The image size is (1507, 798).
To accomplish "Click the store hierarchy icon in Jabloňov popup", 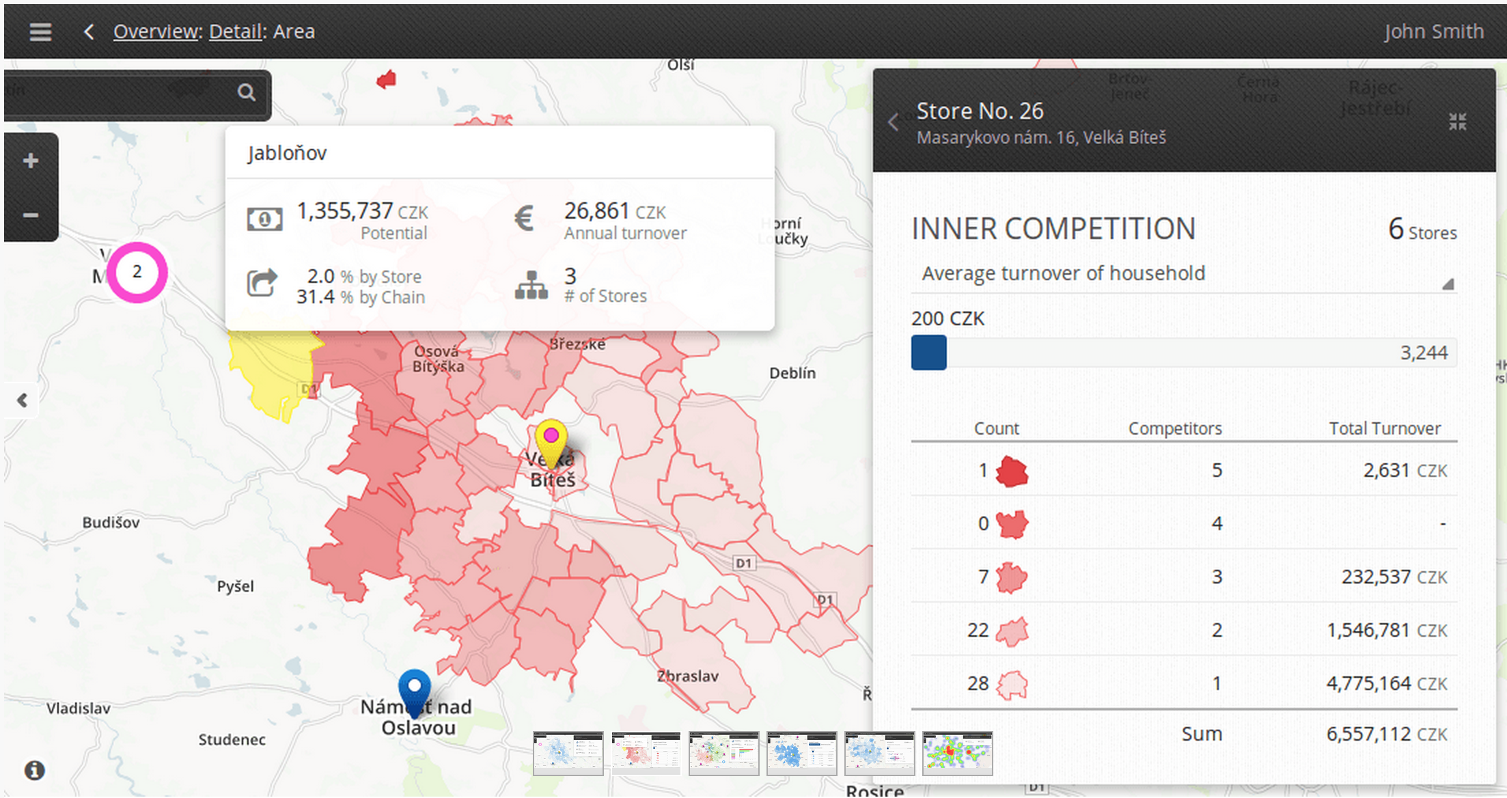I will pyautogui.click(x=532, y=285).
